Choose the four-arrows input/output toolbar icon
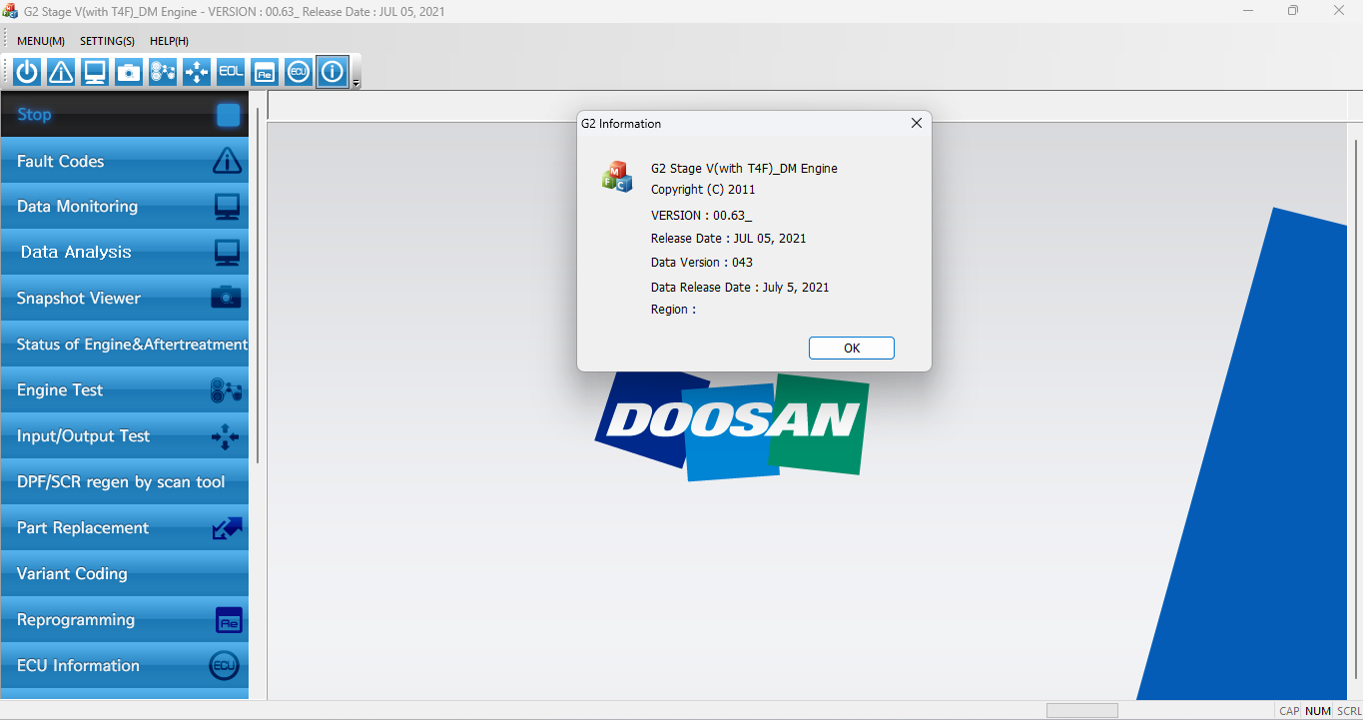This screenshot has width=1363, height=720. coord(197,72)
